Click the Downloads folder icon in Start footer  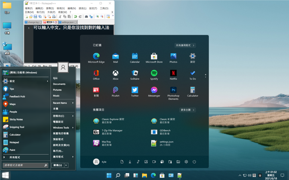pyautogui.click(x=130, y=162)
